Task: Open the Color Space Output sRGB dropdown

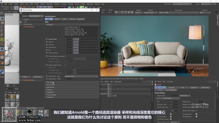Action: tap(179, 13)
